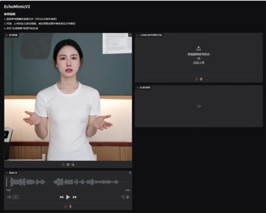The image size is (266, 213).
Task: Enable audio looping with the loop icon
Action: click(x=123, y=197)
